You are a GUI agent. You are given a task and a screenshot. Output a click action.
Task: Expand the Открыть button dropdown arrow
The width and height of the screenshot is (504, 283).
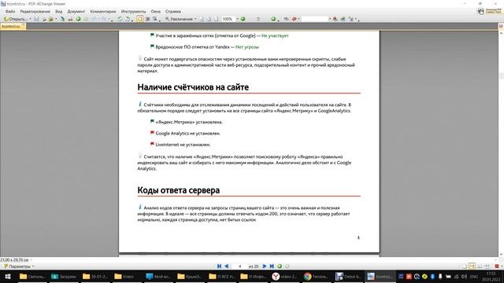click(x=30, y=19)
